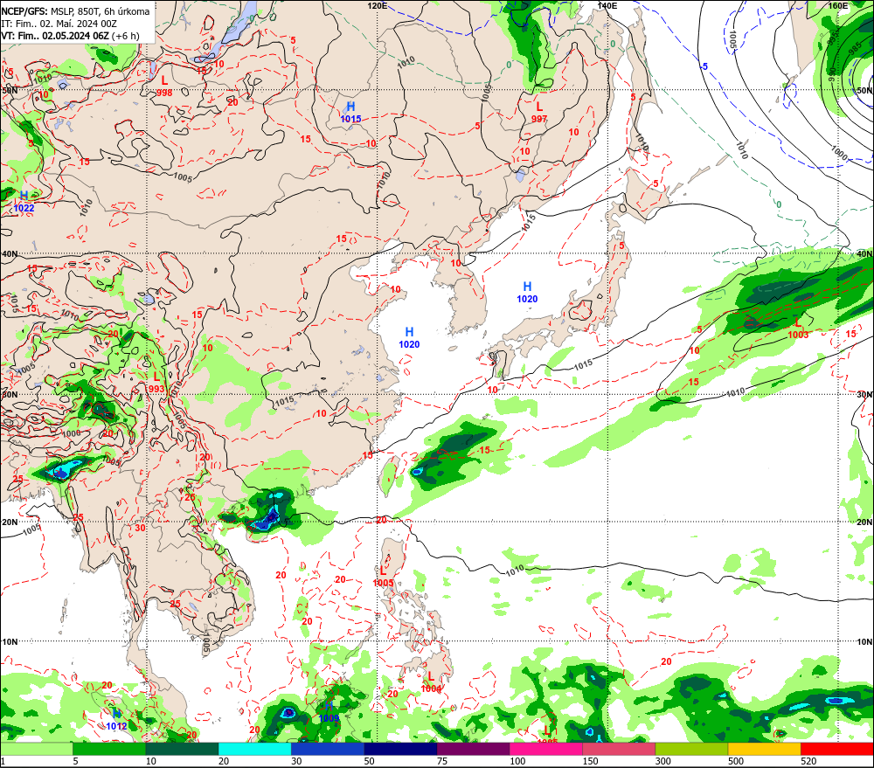Image resolution: width=874 pixels, height=768 pixels.
Task: Click the legend value 75
Action: click(x=442, y=761)
